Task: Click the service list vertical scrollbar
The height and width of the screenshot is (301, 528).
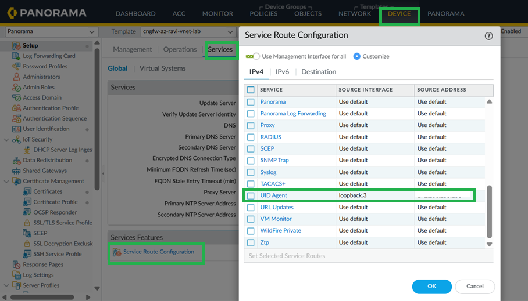Action: coord(489,213)
